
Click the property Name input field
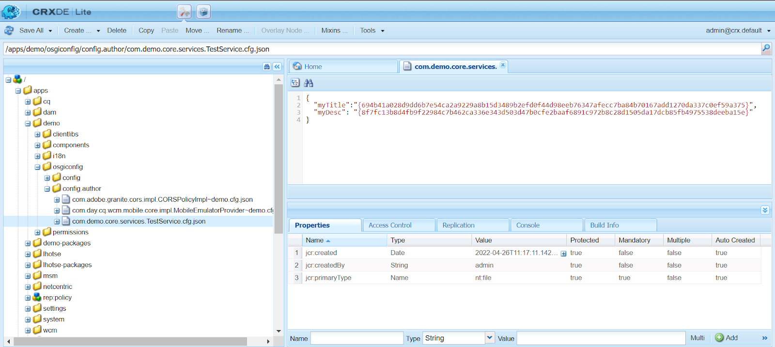pos(356,338)
